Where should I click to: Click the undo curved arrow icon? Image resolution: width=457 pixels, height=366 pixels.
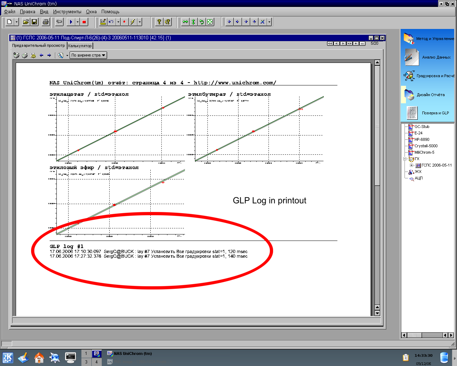[111, 22]
